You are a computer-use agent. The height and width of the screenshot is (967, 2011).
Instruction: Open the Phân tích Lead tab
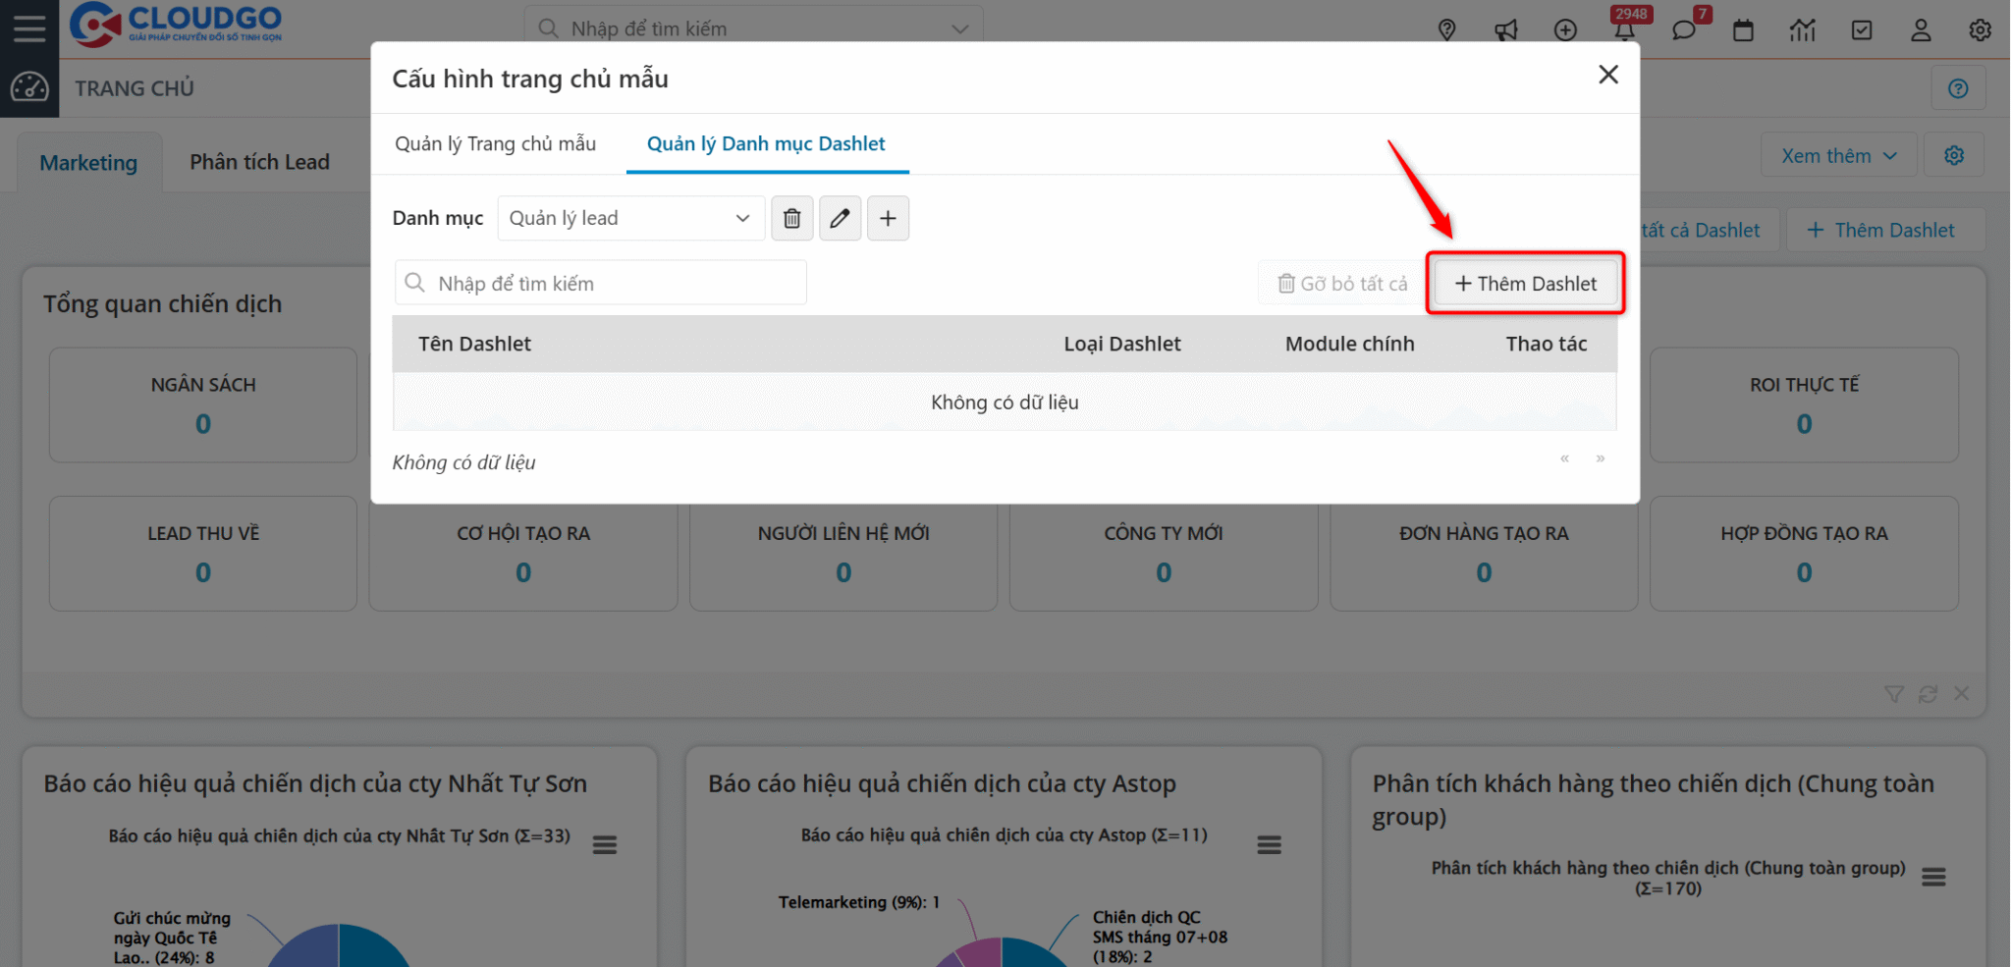pos(259,162)
